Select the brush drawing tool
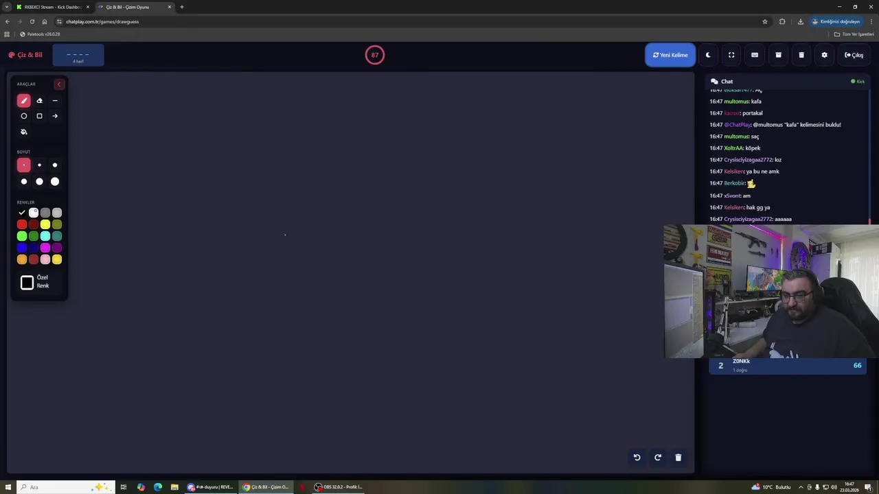Screen dimensions: 879x494 pos(24,101)
